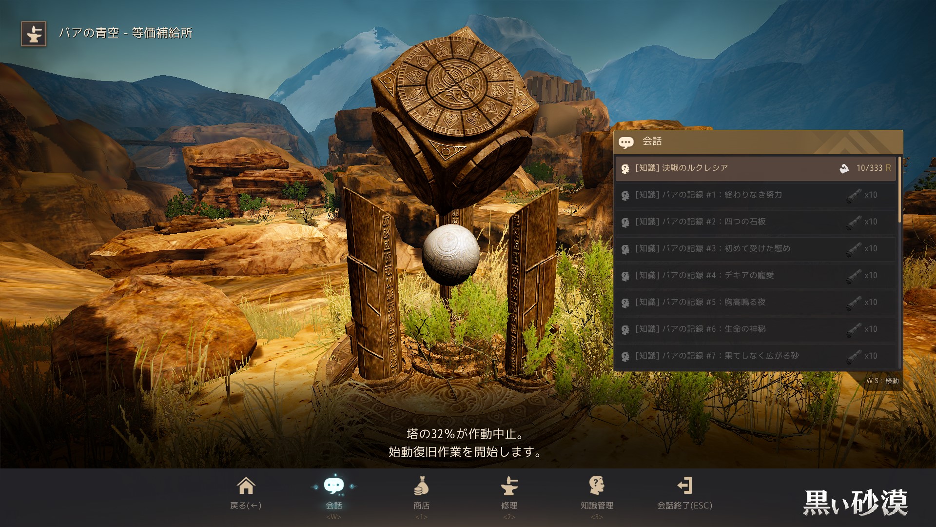Screen dimensions: 936x527
Task: Click knowledge icon on バアの記録 #3 row
Action: click(x=625, y=249)
